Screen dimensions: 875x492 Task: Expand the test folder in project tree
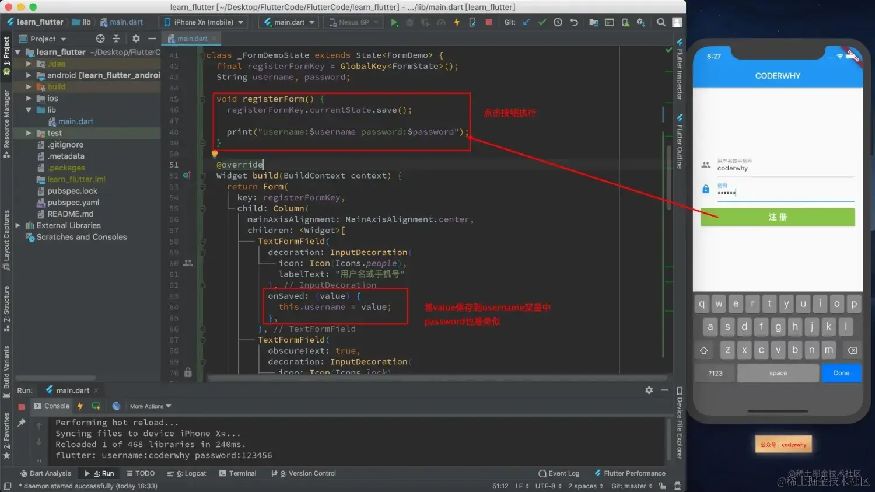pos(29,133)
